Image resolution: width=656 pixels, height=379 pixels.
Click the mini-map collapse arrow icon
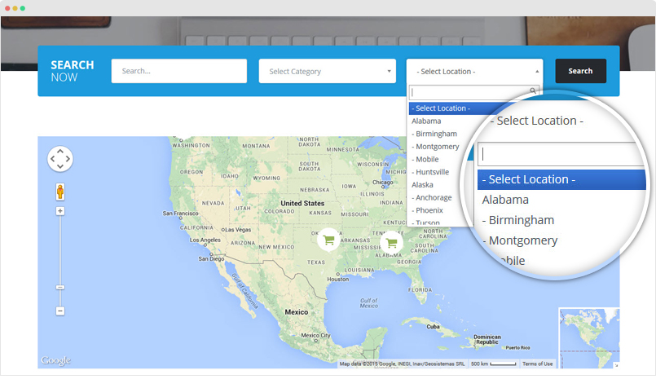[616, 365]
